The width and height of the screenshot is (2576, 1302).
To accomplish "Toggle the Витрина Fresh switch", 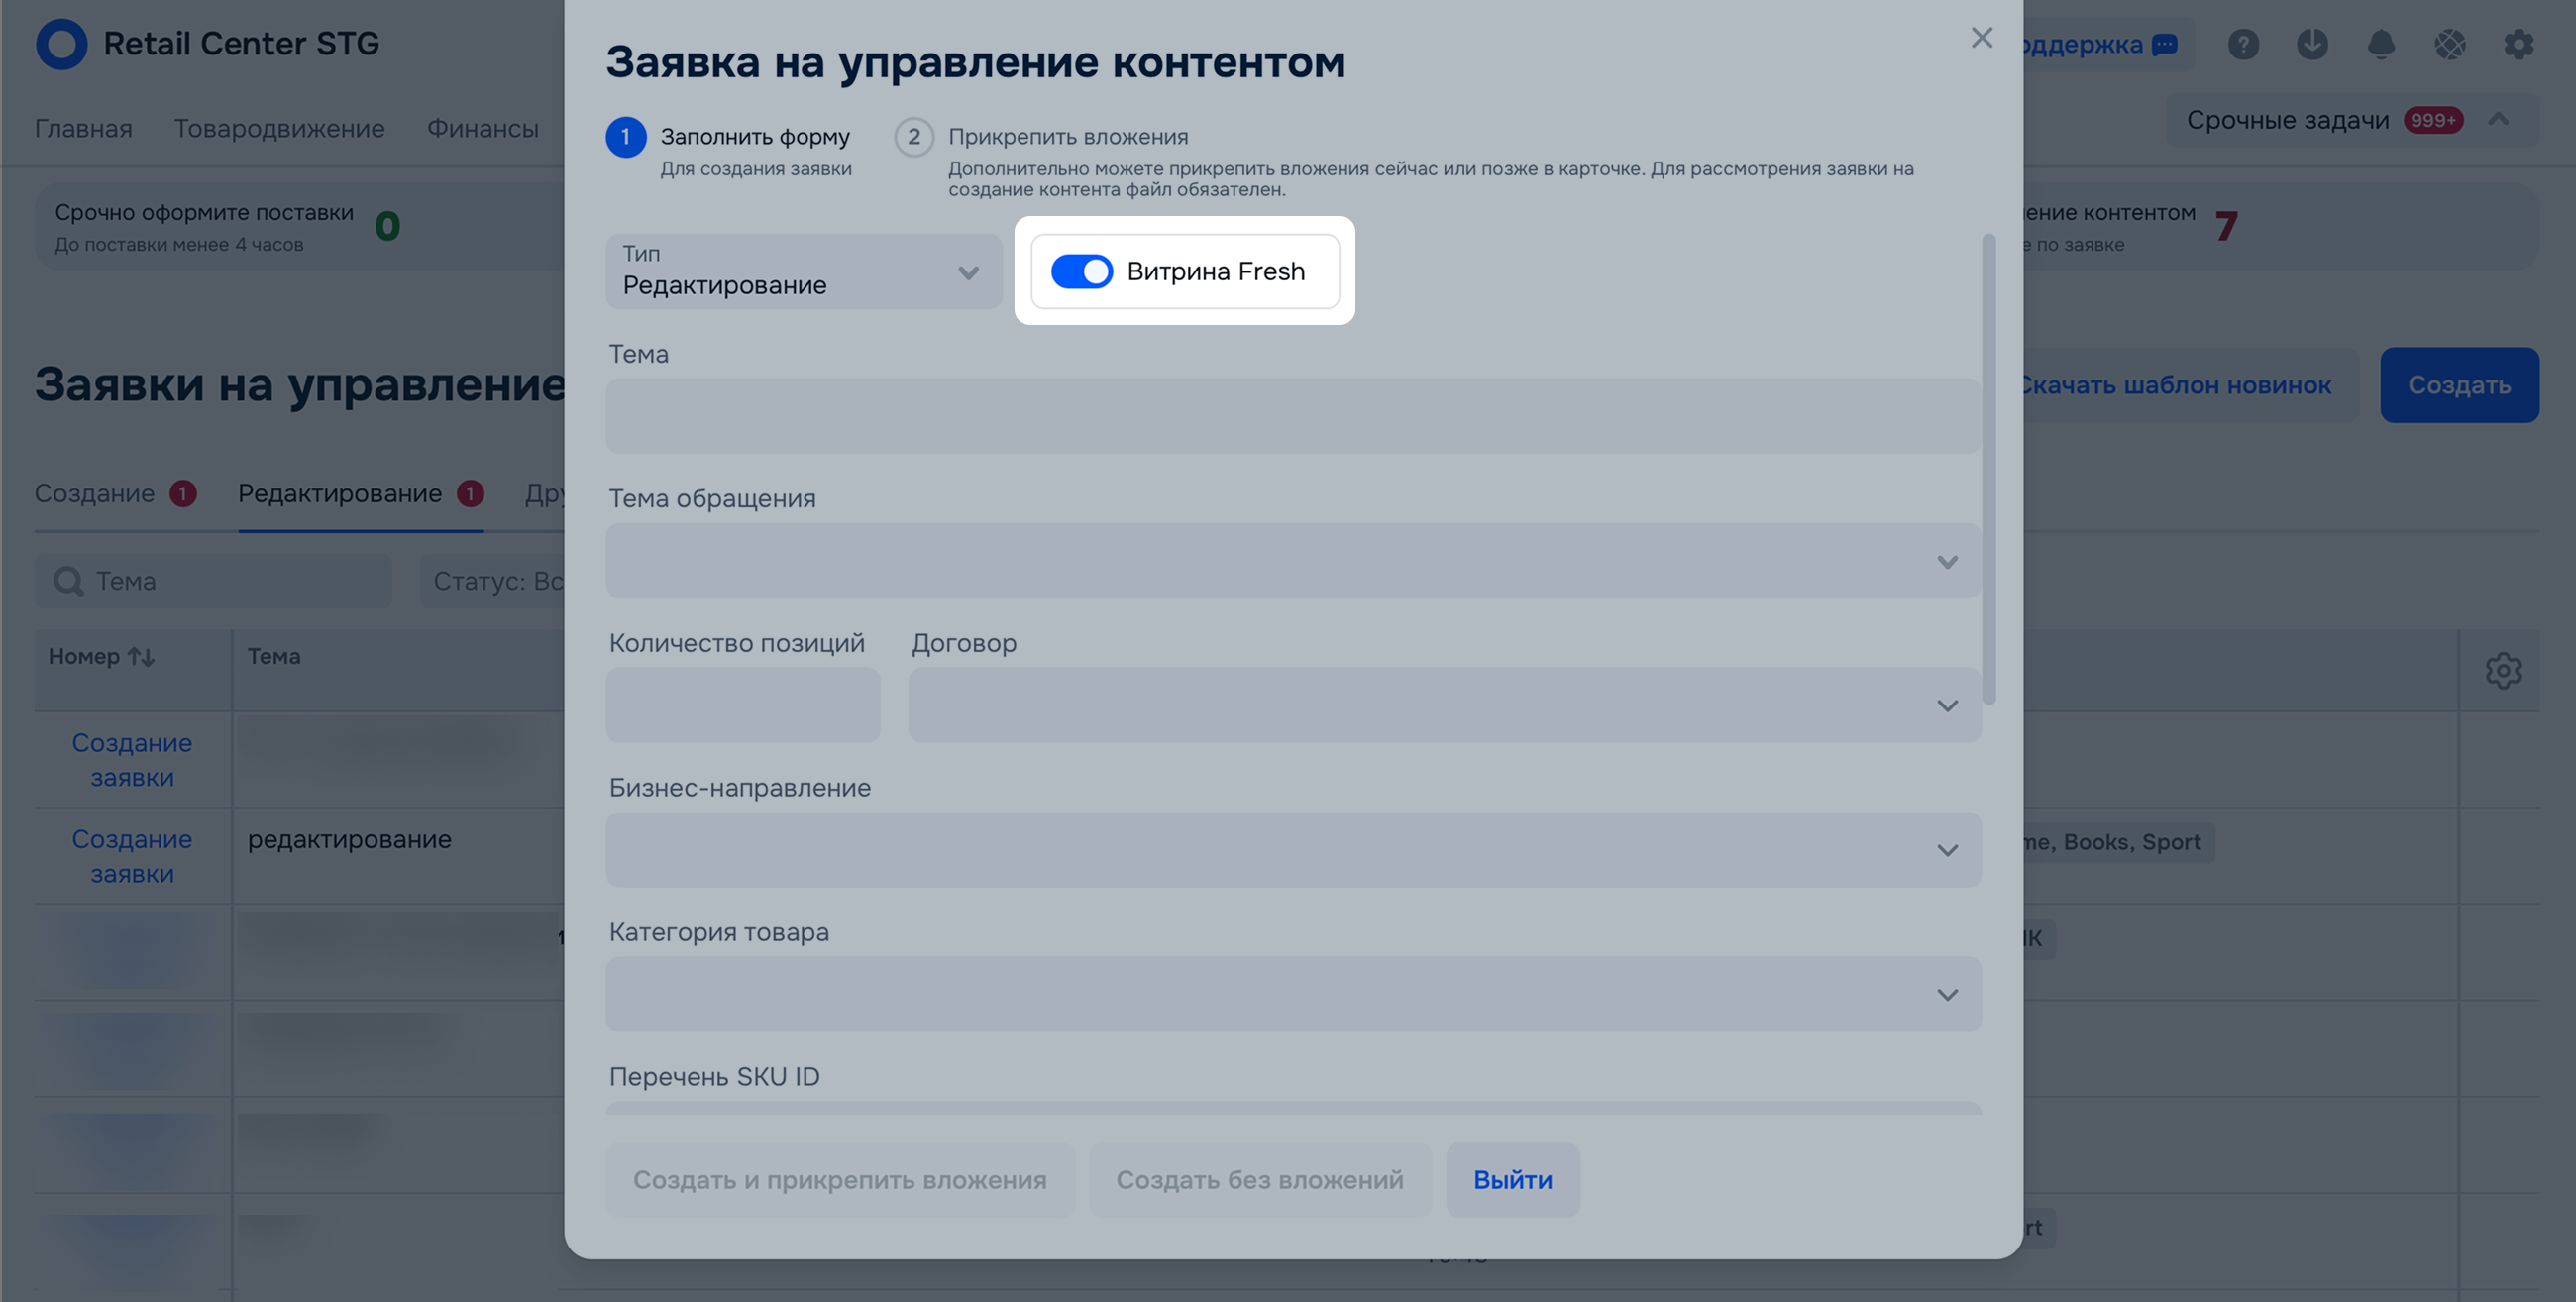I will 1081,271.
